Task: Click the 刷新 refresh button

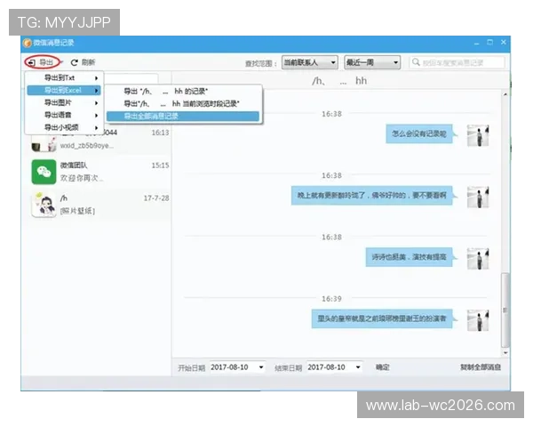Action: [84, 62]
